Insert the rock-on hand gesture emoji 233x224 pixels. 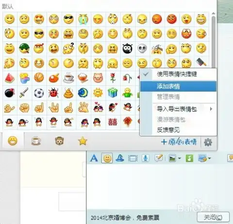point(53,107)
